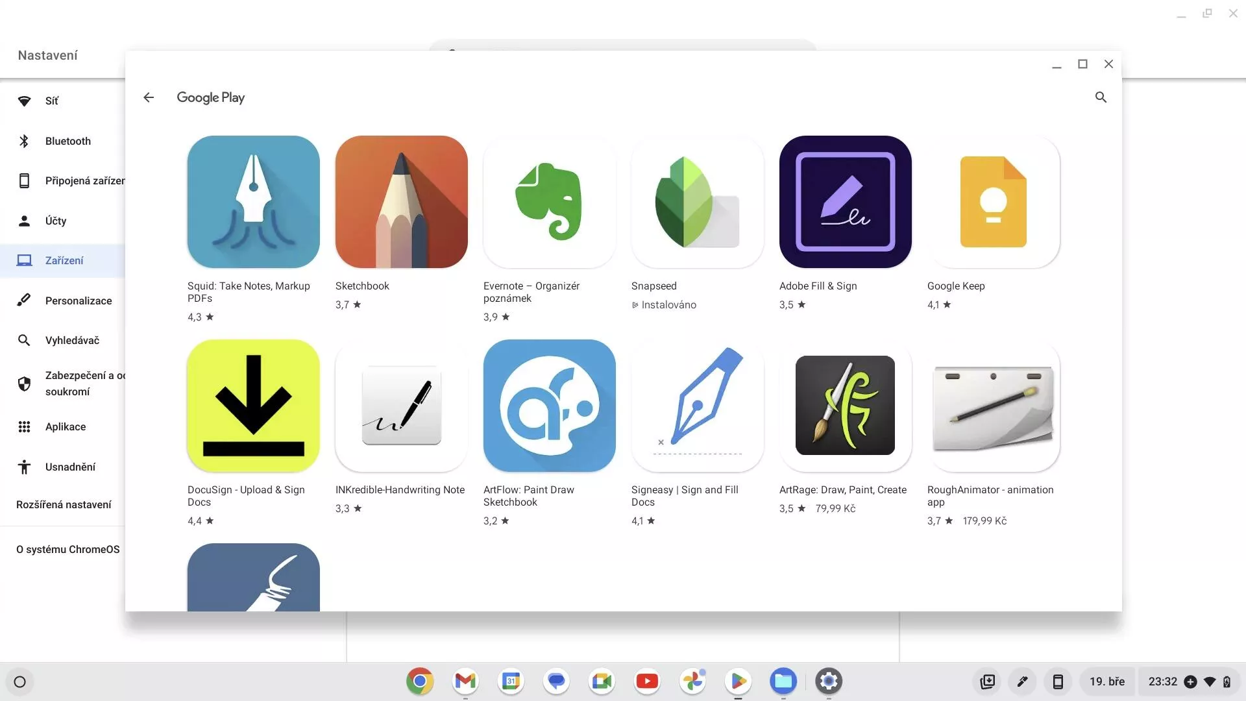Launch Chrome from the shelf
This screenshot has width=1246, height=701.
pyautogui.click(x=420, y=681)
